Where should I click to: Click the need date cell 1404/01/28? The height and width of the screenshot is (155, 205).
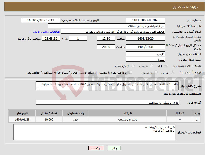[22, 119]
